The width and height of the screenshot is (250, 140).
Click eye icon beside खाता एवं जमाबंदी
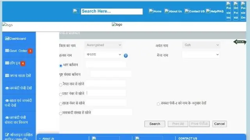7,100
